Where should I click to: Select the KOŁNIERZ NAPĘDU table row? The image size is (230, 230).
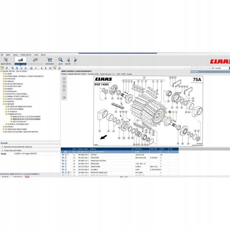[120, 152]
